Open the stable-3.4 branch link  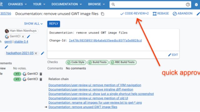click(x=21, y=42)
